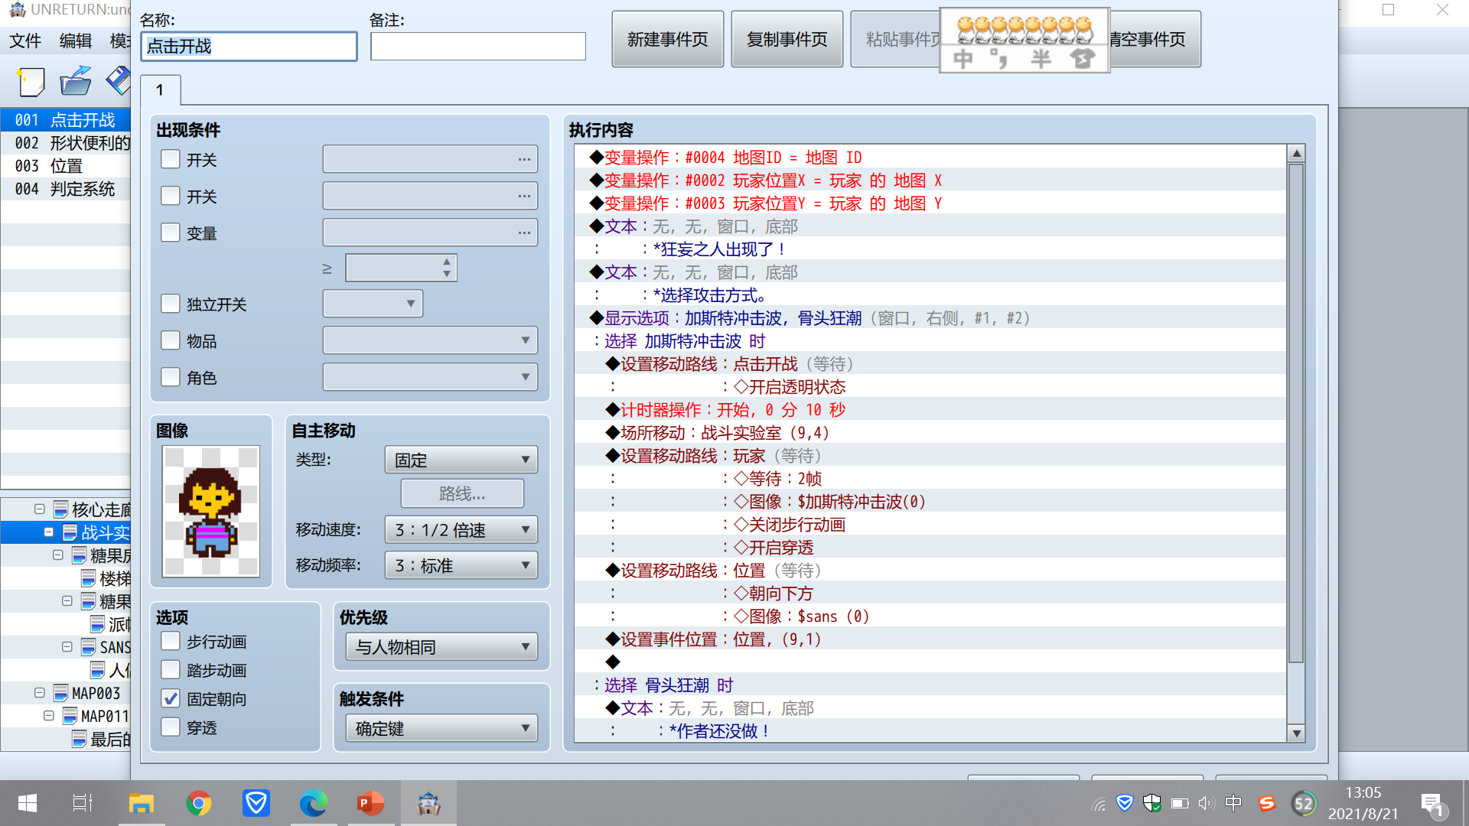
Task: Open the 移动频率 dropdown
Action: tap(461, 565)
